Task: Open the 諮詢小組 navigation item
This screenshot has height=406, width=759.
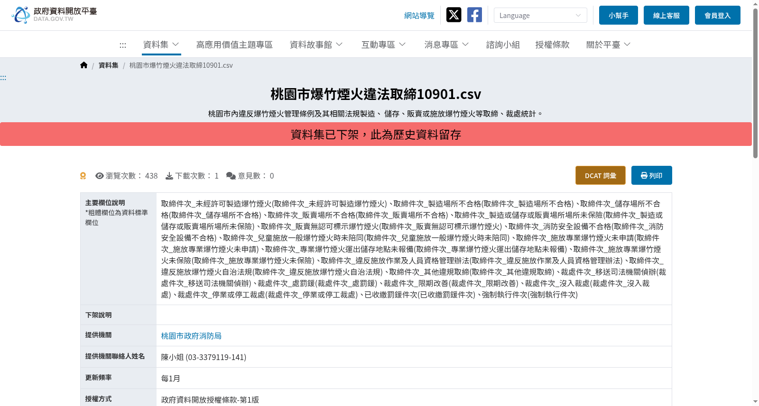Action: point(503,45)
